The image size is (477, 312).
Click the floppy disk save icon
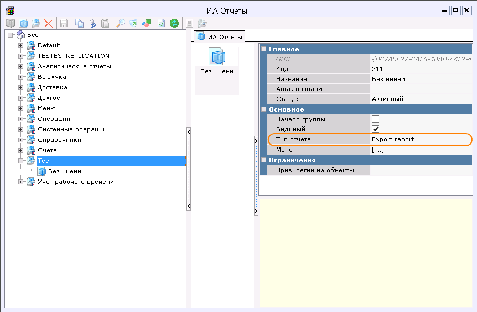64,23
